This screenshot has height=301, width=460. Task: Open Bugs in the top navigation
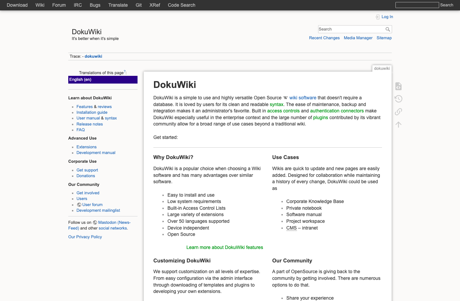[95, 5]
